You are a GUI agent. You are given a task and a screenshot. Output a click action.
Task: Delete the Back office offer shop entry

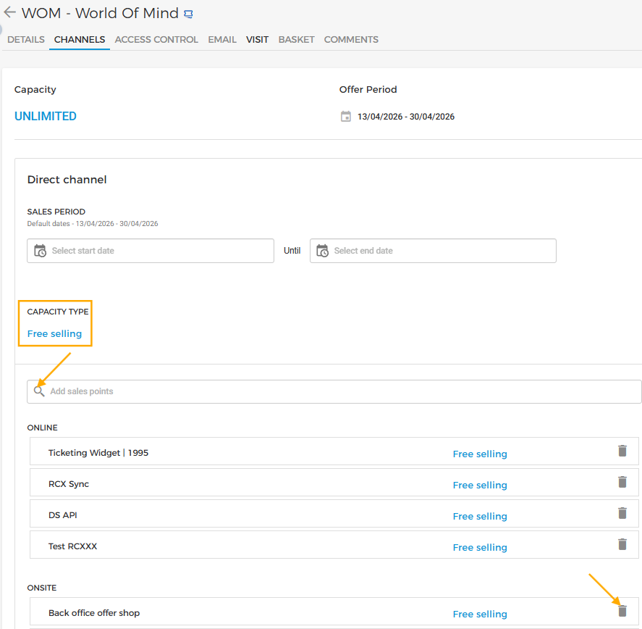[x=622, y=611]
